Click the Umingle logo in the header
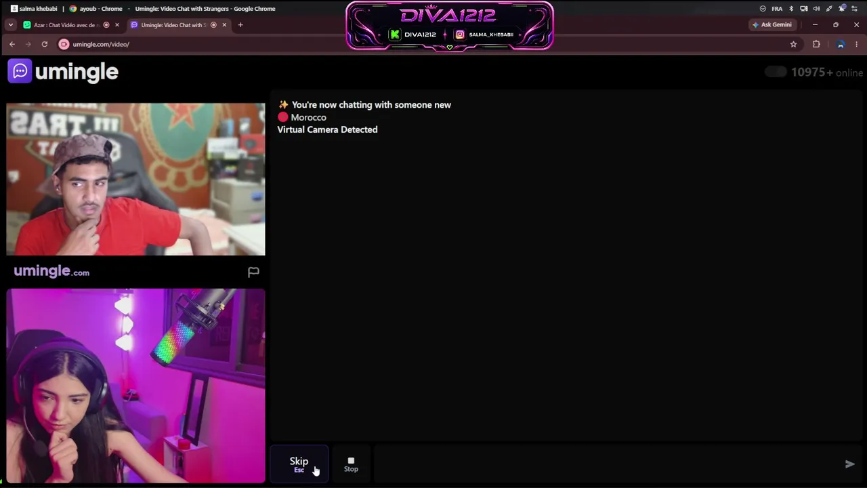This screenshot has height=488, width=867. coord(64,71)
